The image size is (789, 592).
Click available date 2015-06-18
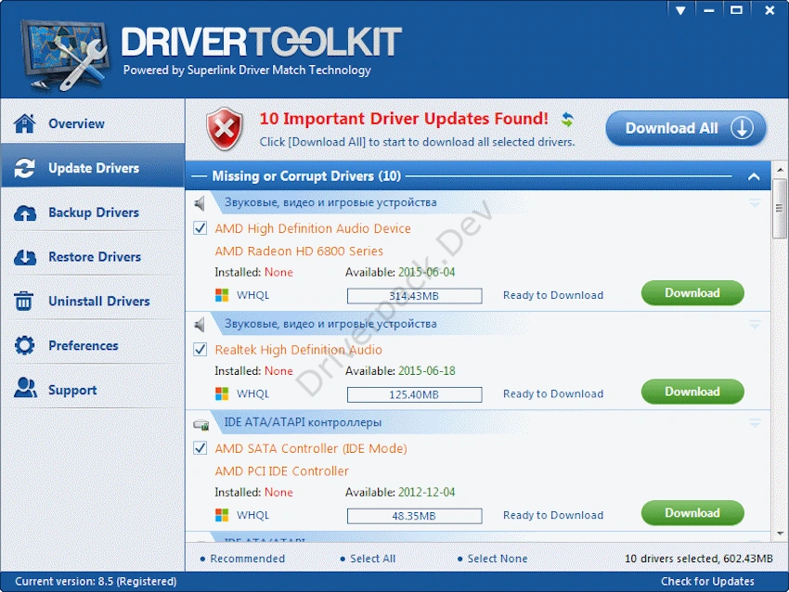(x=427, y=370)
